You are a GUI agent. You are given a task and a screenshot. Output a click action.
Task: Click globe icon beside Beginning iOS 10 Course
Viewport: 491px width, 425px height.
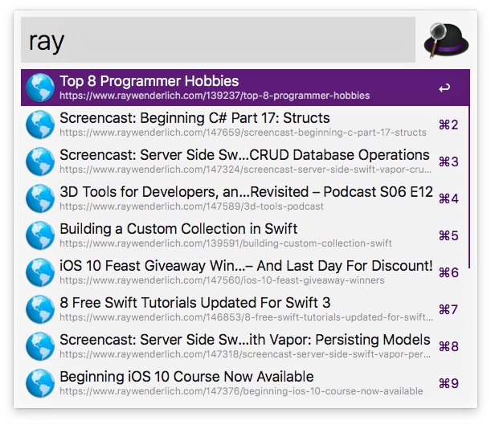(39, 383)
